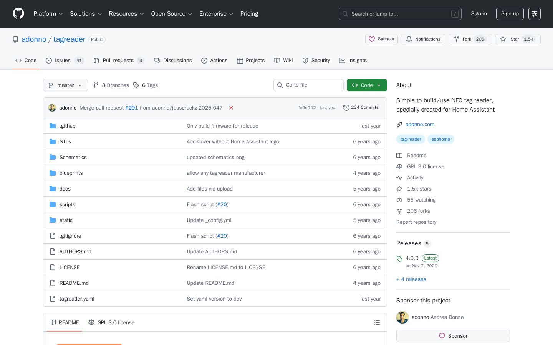Switch to the GPL-3.0 license tab below files
Viewport: 553px width, 345px height.
[111, 322]
